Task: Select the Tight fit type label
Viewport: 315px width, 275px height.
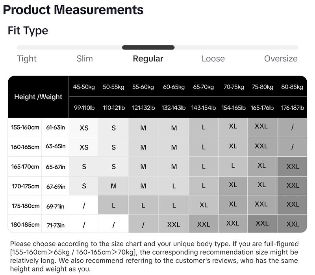Action: tap(27, 59)
